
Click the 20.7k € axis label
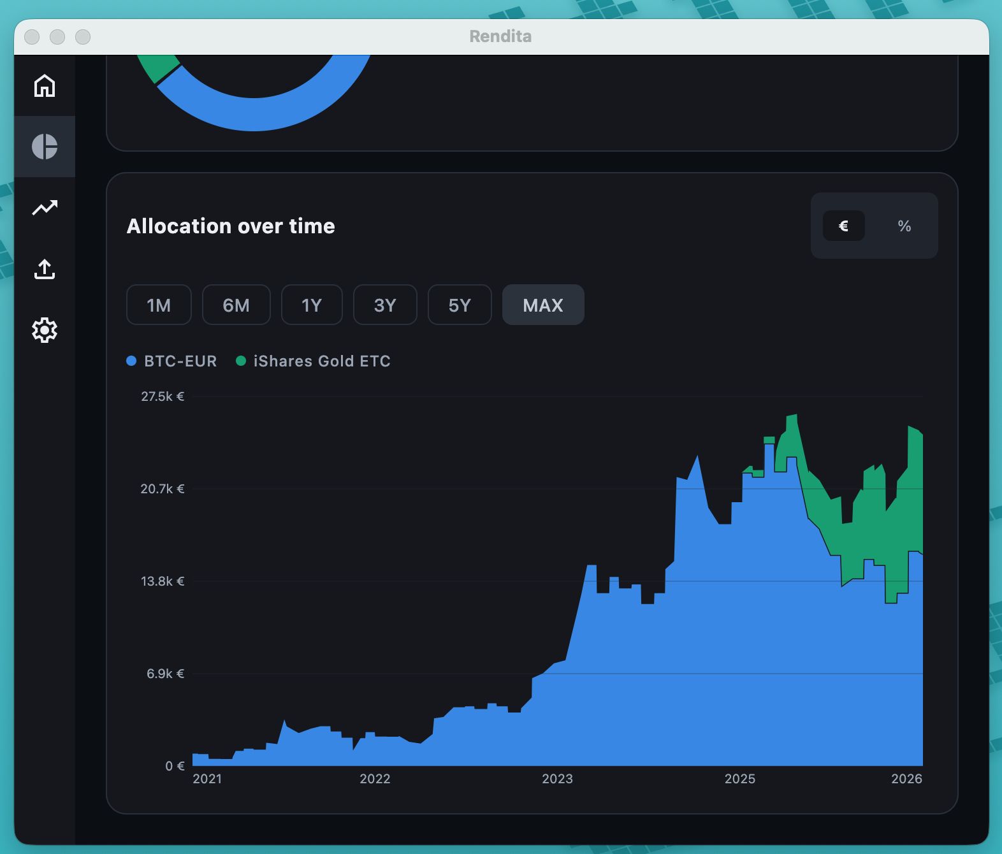tap(163, 489)
